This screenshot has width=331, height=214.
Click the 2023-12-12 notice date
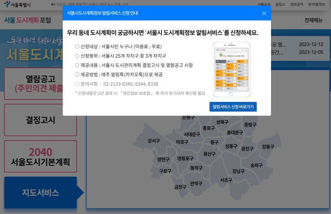pyautogui.click(x=311, y=44)
